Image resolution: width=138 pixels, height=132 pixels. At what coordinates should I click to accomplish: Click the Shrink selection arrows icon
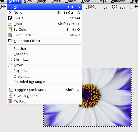coord(10,59)
